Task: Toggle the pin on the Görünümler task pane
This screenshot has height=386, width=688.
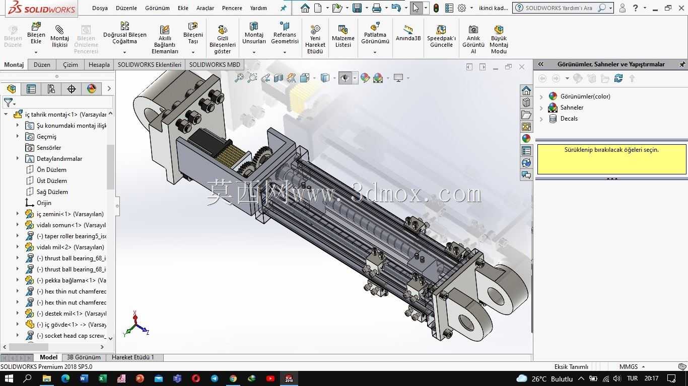Action: (x=682, y=64)
